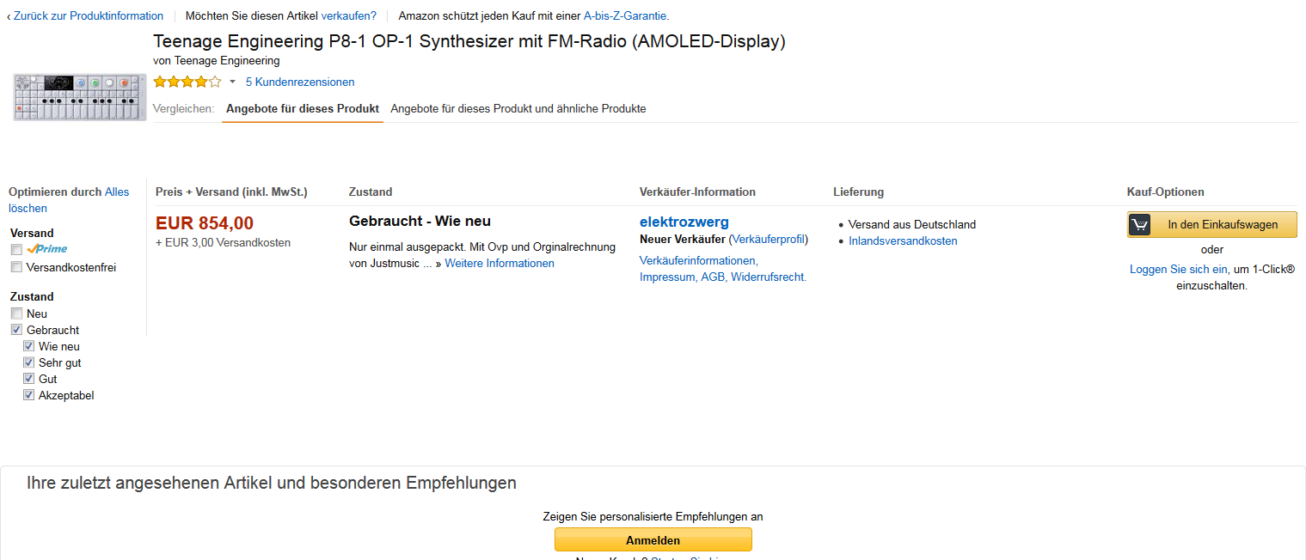Open the elektrozwerg seller link
This screenshot has width=1306, height=560.
click(684, 222)
